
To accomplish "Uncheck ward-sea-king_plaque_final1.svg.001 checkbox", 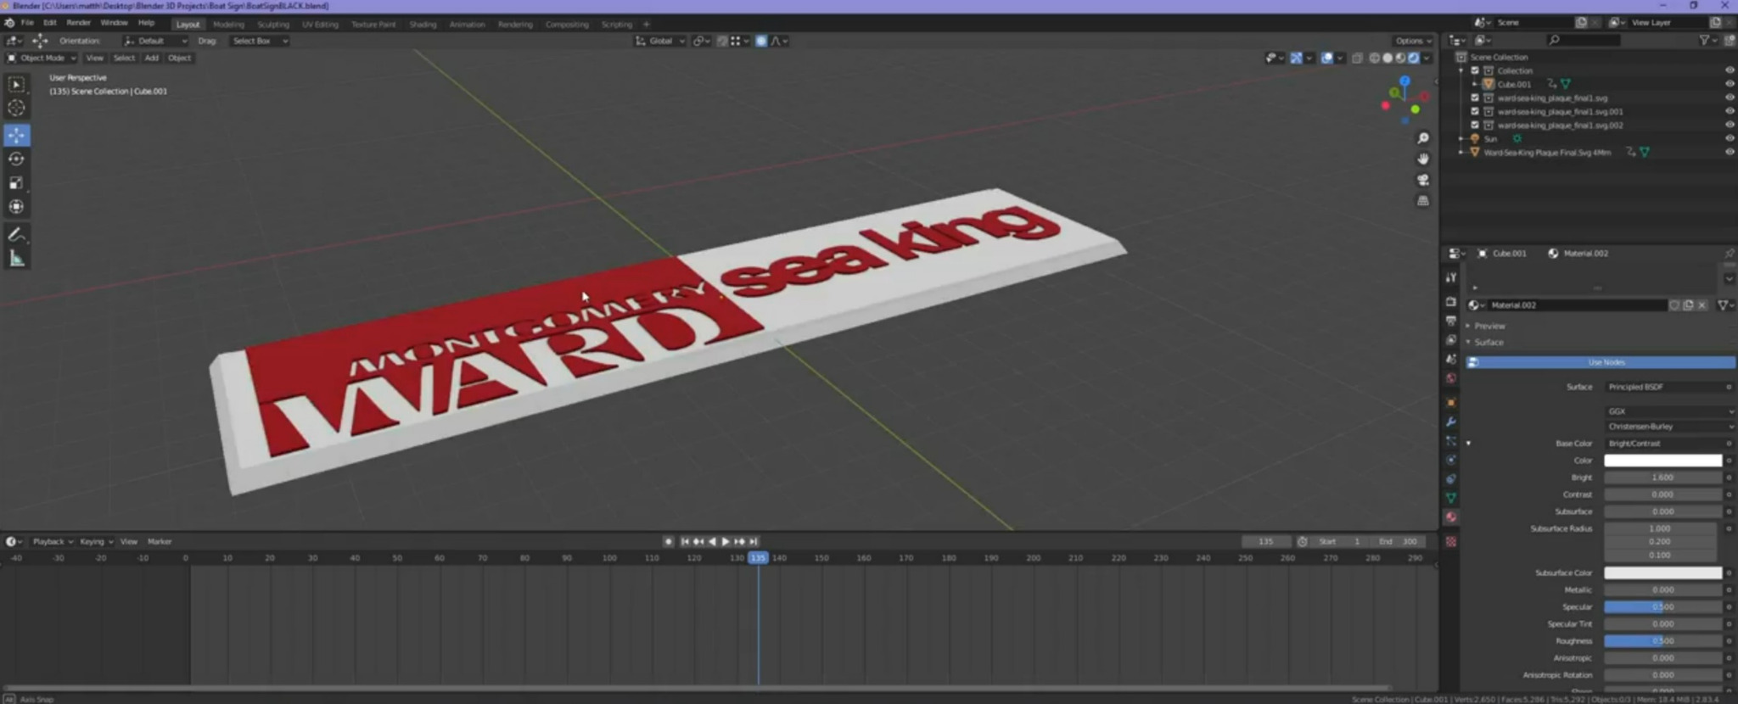I will pyautogui.click(x=1475, y=111).
